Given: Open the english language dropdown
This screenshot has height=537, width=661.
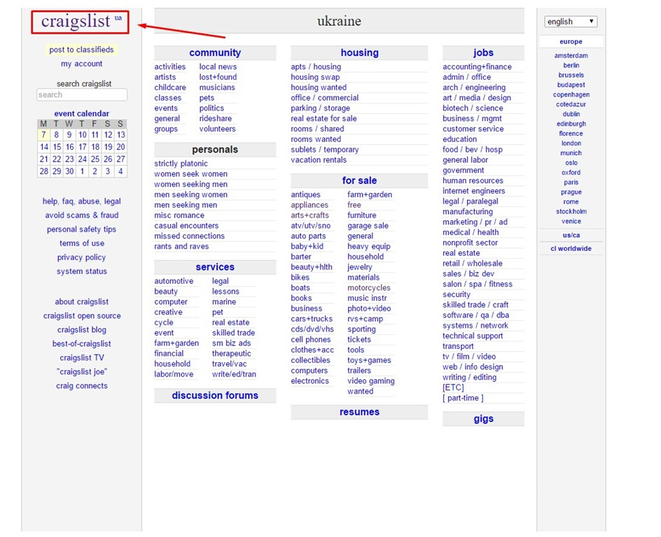Looking at the screenshot, I should tap(571, 22).
